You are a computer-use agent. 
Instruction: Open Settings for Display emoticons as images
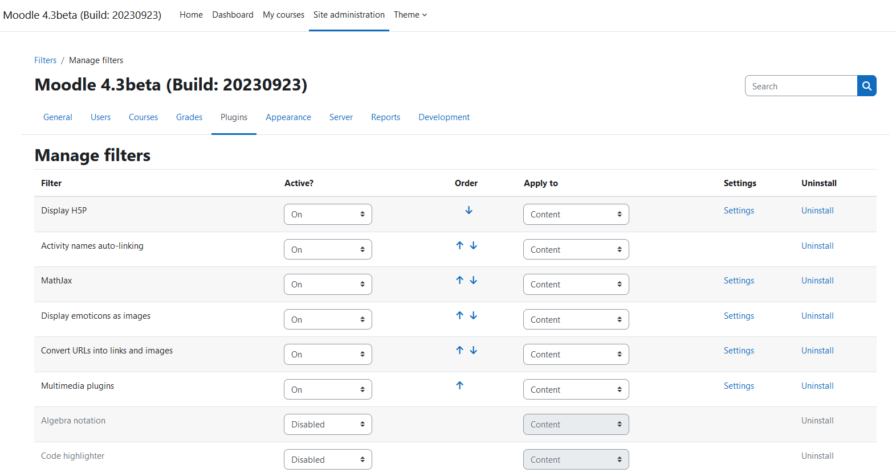coord(739,316)
